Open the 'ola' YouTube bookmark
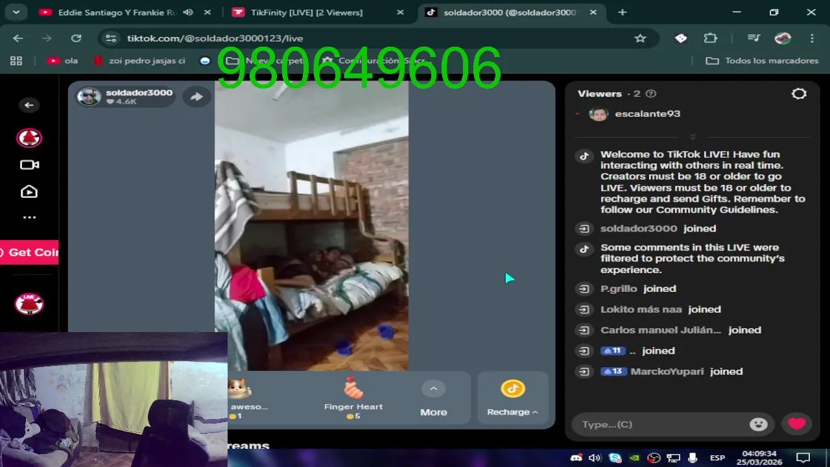830x467 pixels. (63, 60)
